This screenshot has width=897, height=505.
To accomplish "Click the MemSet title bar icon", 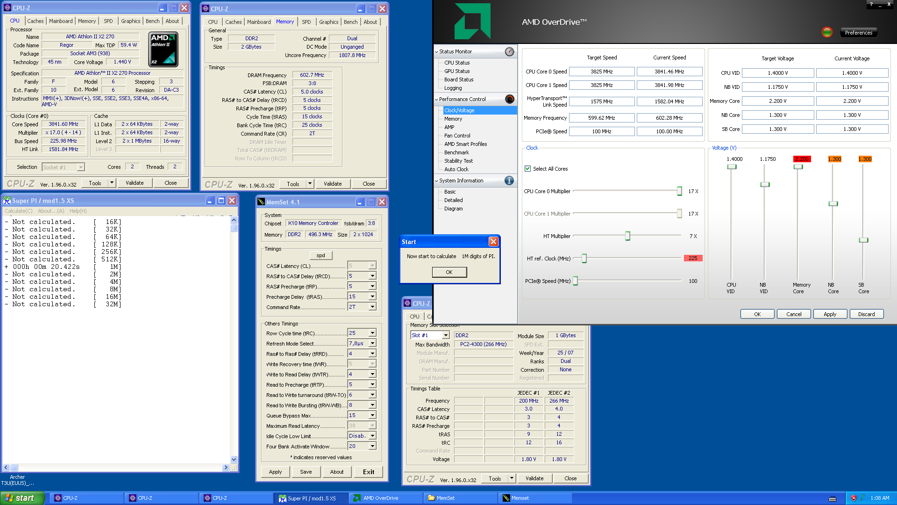I will 261,202.
